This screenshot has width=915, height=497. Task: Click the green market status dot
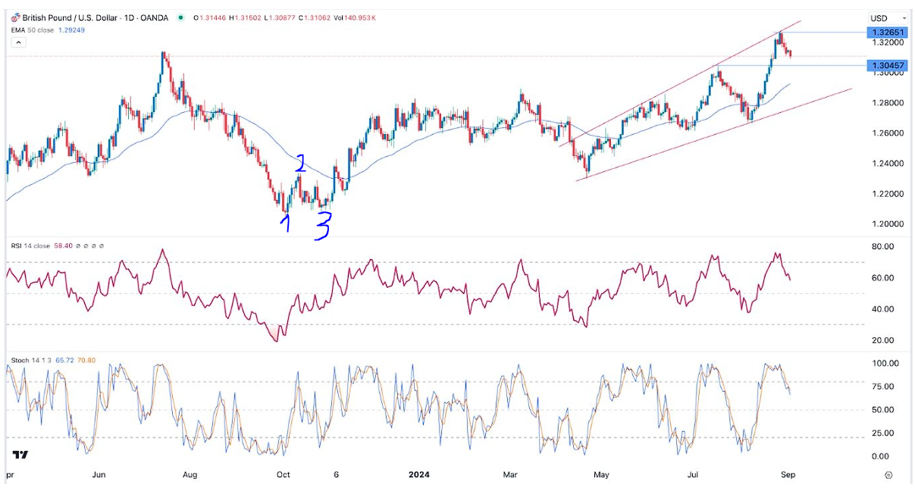click(180, 17)
